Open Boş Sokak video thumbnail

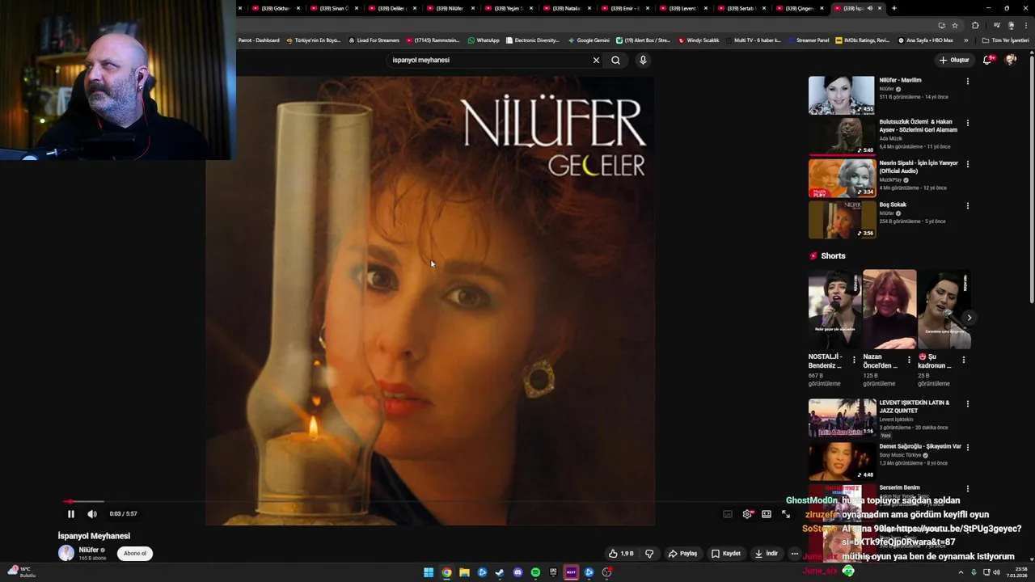[842, 219]
